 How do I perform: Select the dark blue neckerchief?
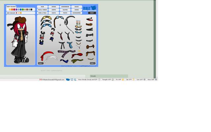(x=64, y=61)
